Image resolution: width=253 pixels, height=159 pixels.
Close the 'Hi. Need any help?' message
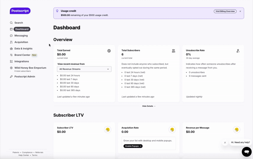[225, 143]
